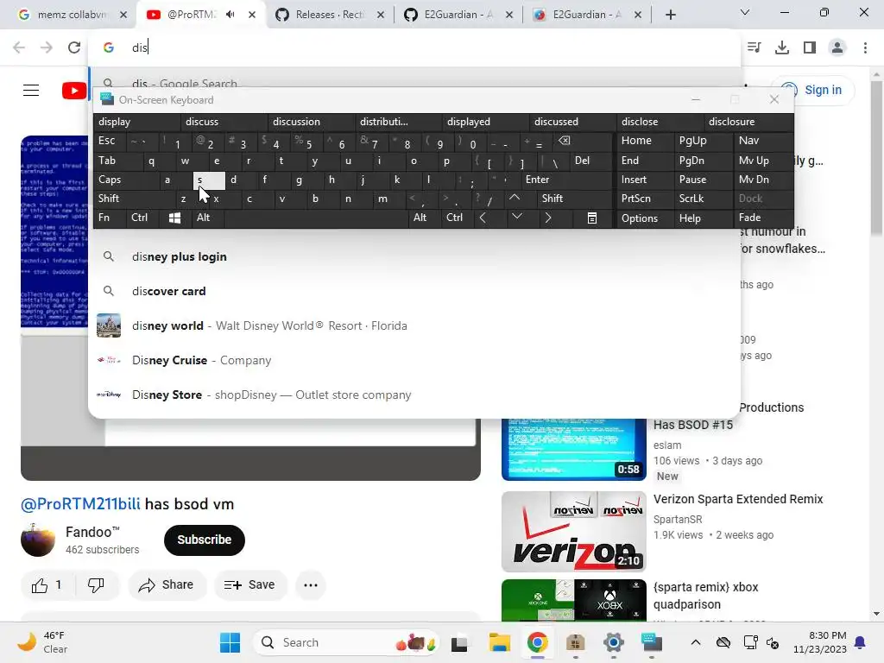Switch to memz collabvm tab
The height and width of the screenshot is (663, 884).
(73, 15)
